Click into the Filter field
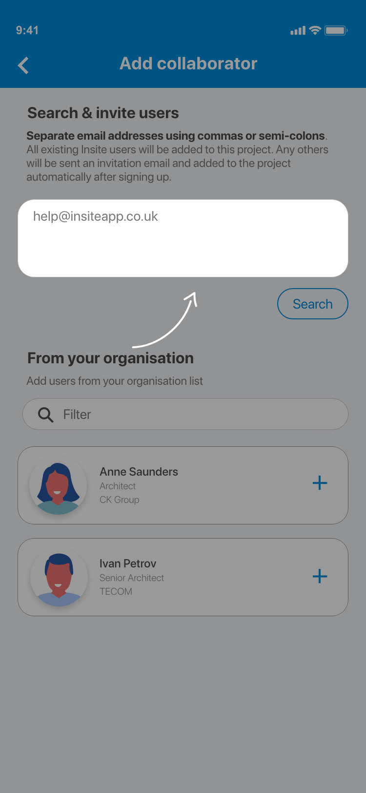This screenshot has width=366, height=793. 195,415
